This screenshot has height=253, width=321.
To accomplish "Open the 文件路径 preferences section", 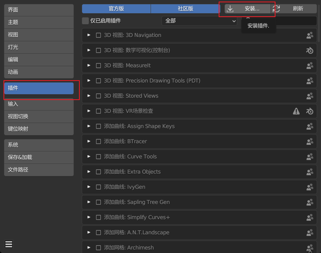I will [39, 170].
